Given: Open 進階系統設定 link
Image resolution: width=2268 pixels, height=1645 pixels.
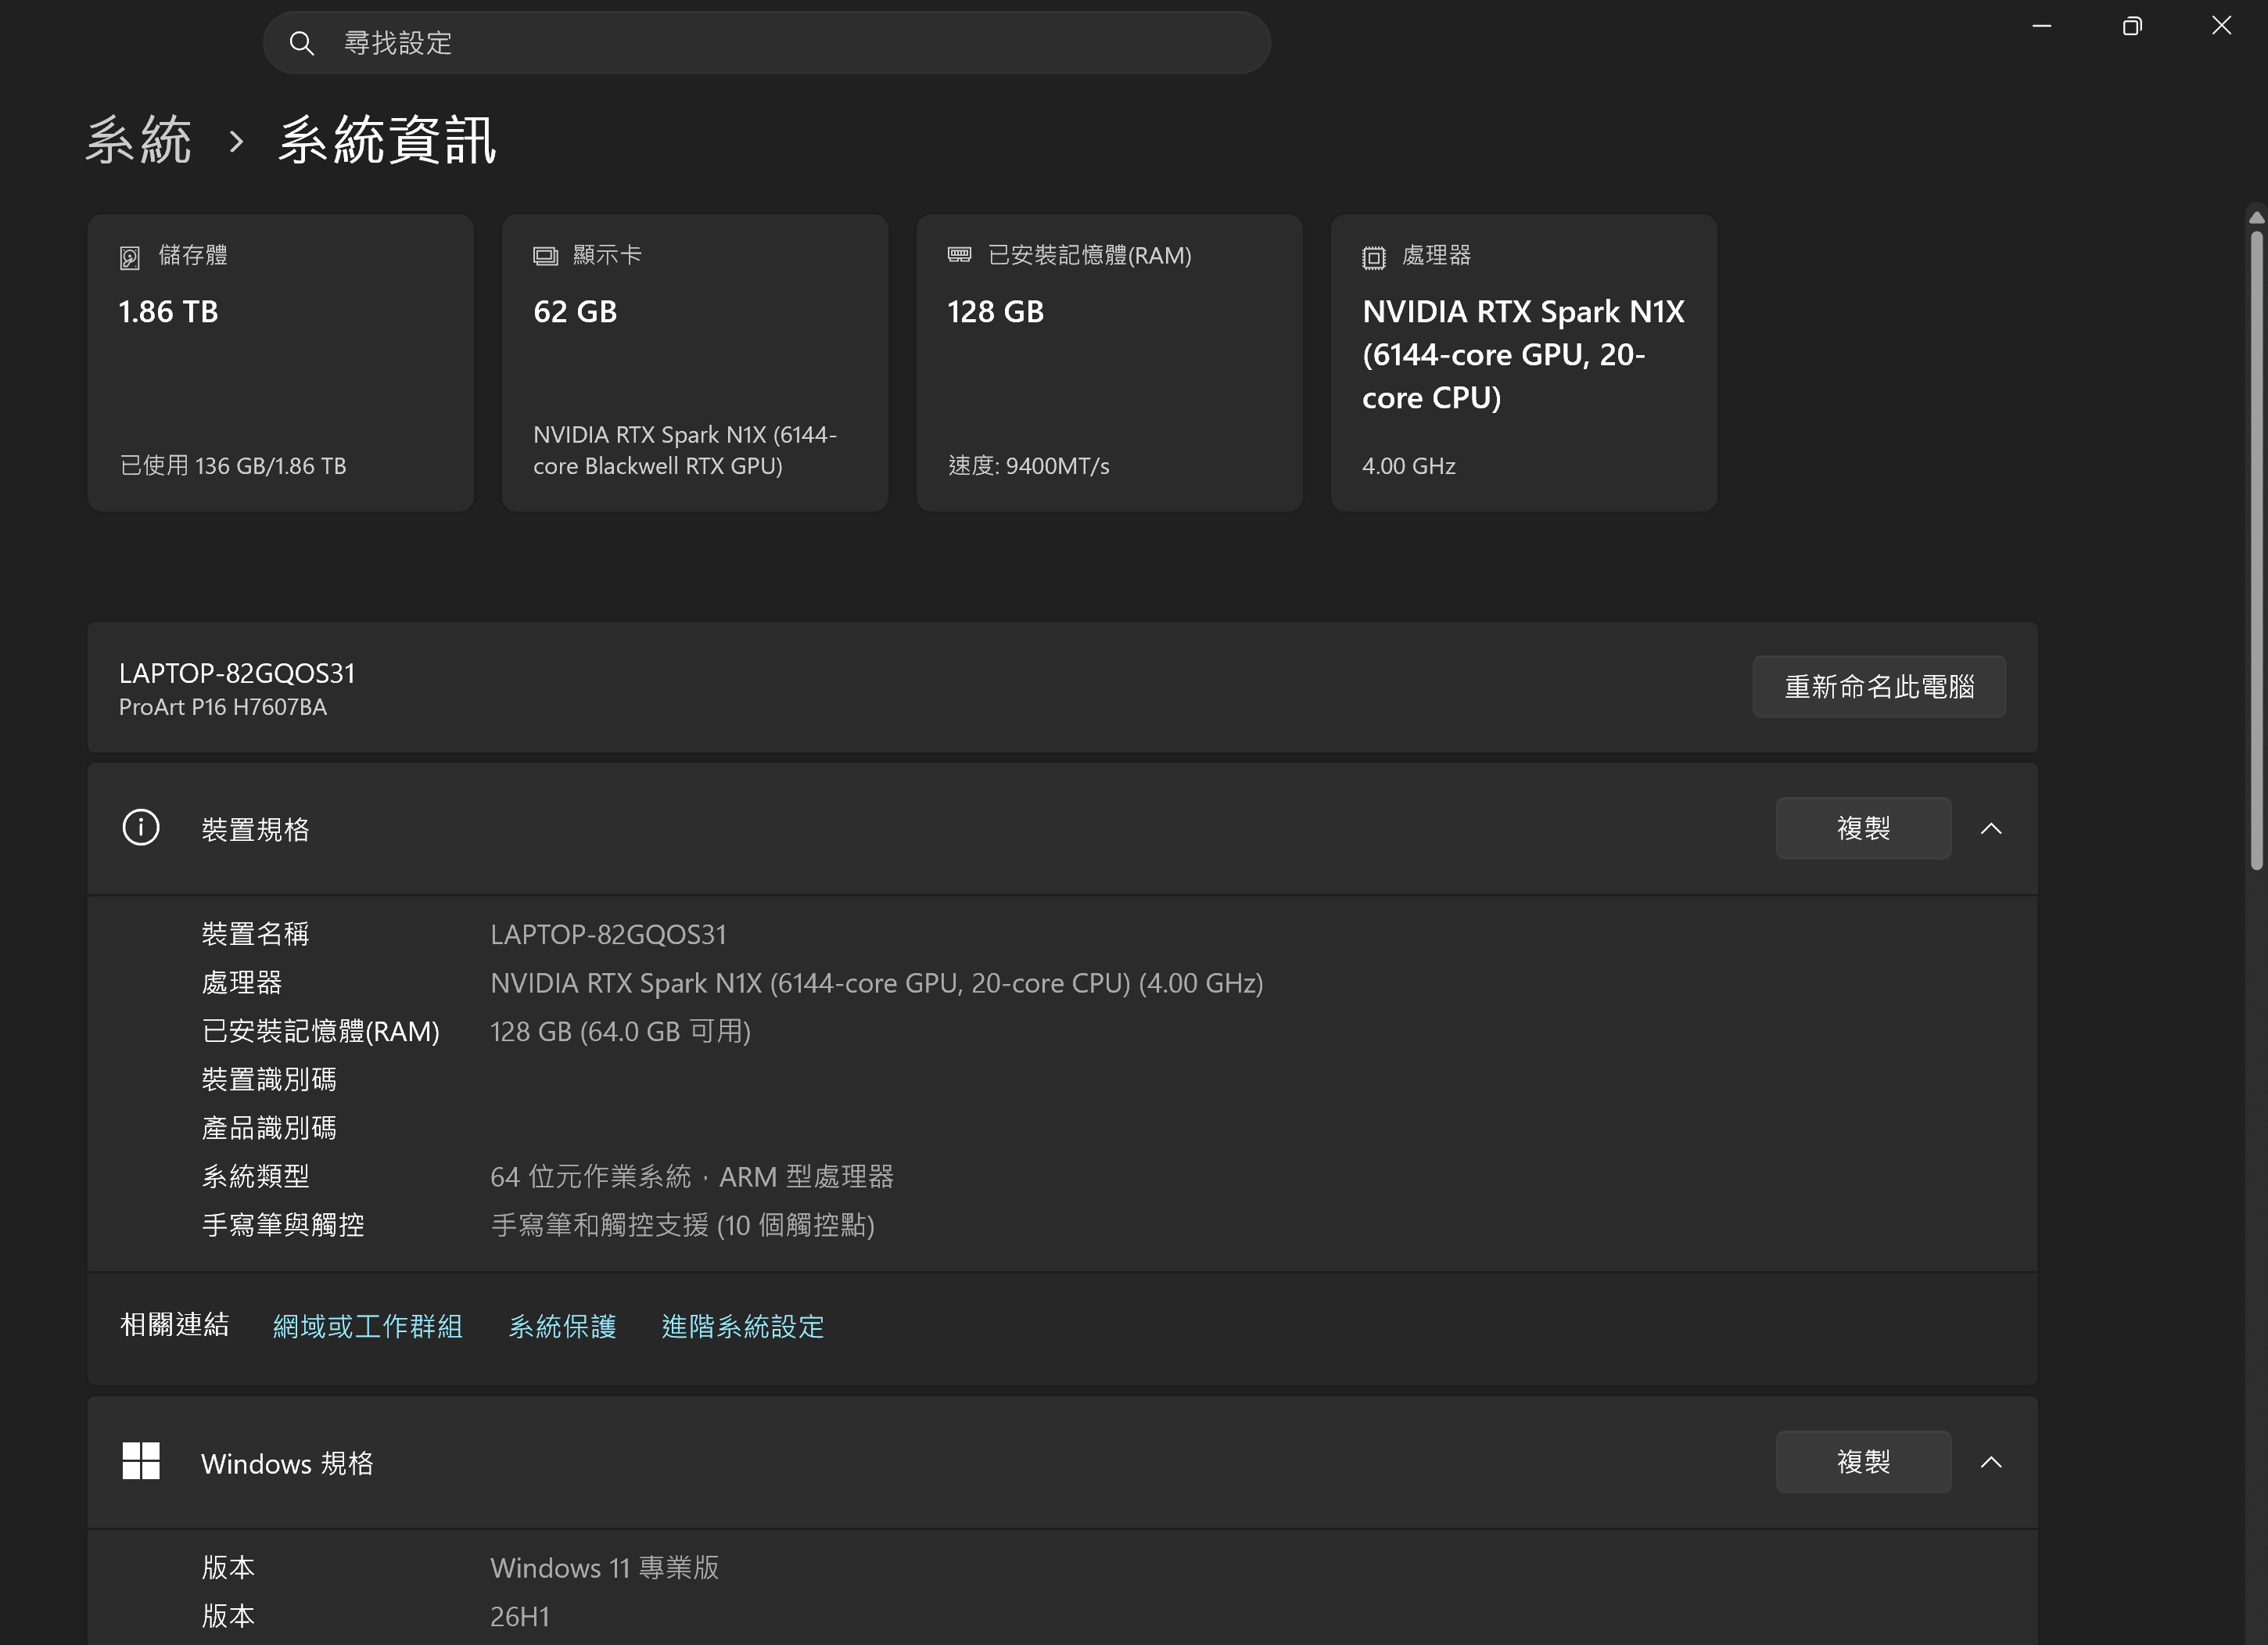Looking at the screenshot, I should point(743,1326).
